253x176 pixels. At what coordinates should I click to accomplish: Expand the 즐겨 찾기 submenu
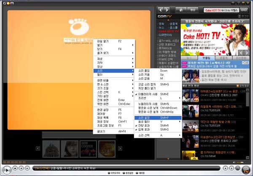[114, 53]
